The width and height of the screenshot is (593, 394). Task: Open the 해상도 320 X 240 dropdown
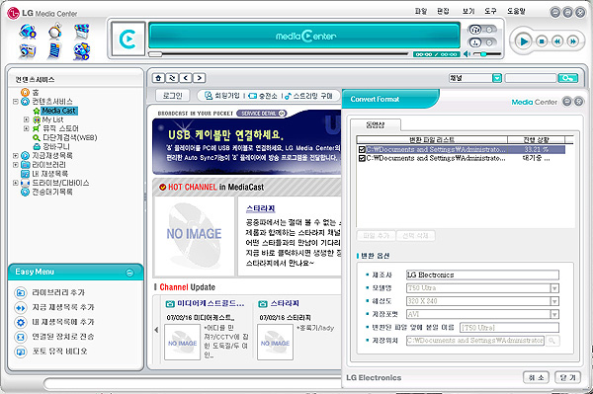tap(554, 301)
